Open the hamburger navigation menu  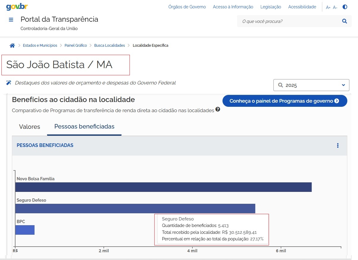tap(11, 20)
